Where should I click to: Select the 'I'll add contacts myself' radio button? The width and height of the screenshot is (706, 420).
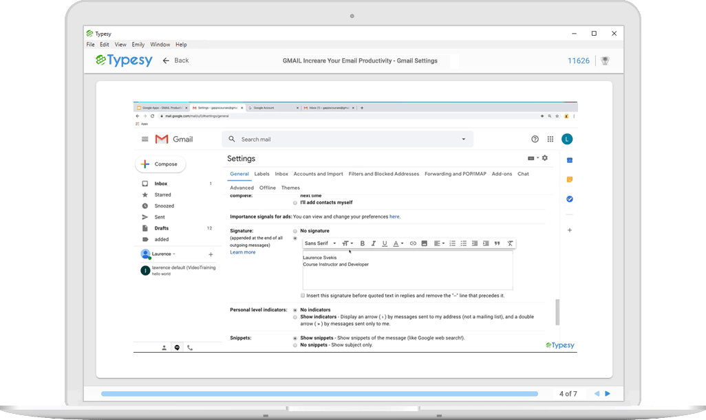[295, 203]
